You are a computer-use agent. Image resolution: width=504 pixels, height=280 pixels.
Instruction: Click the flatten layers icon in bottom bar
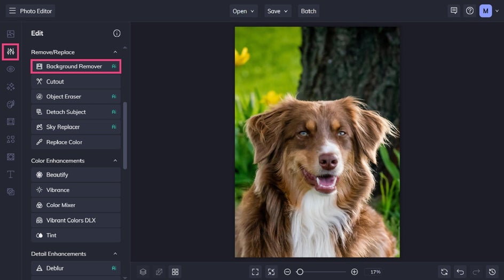pos(159,272)
